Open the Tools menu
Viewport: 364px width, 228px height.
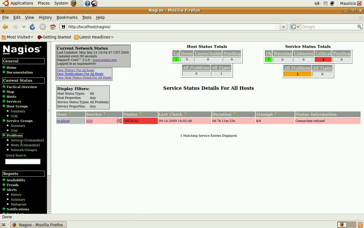tap(87, 17)
